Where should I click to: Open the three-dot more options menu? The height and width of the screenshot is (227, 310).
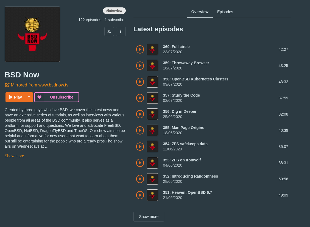pyautogui.click(x=121, y=31)
